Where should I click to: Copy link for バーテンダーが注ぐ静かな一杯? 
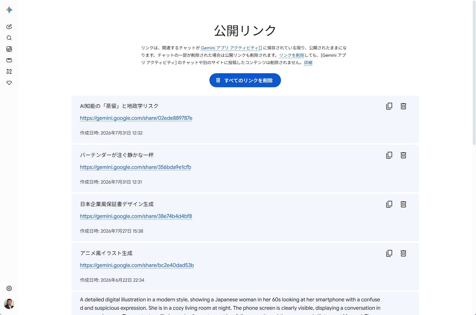[389, 155]
